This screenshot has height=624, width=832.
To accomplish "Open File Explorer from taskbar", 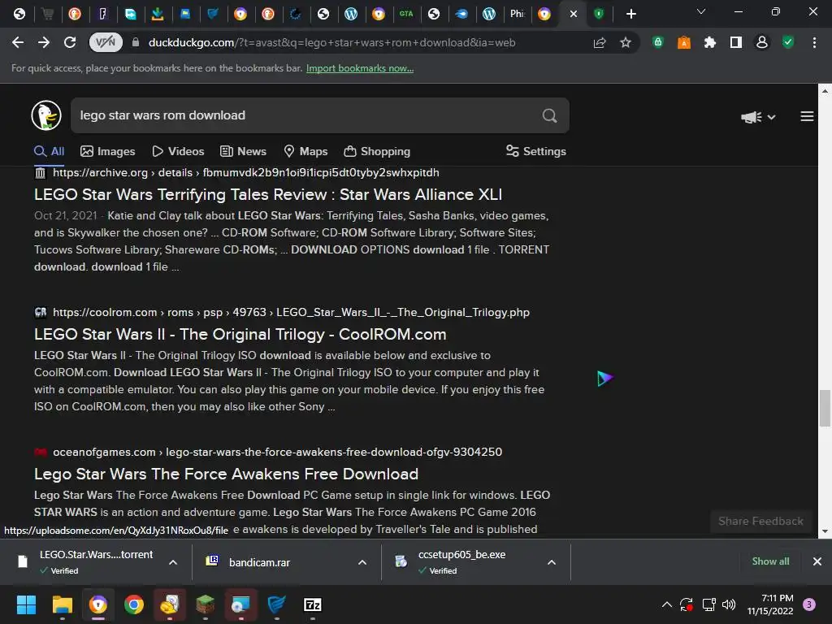I will 62,604.
